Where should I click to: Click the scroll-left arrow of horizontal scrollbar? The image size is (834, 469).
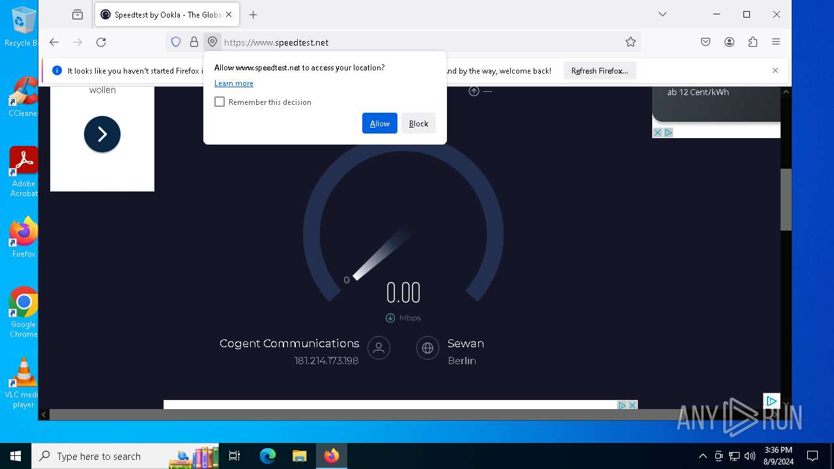(x=44, y=415)
